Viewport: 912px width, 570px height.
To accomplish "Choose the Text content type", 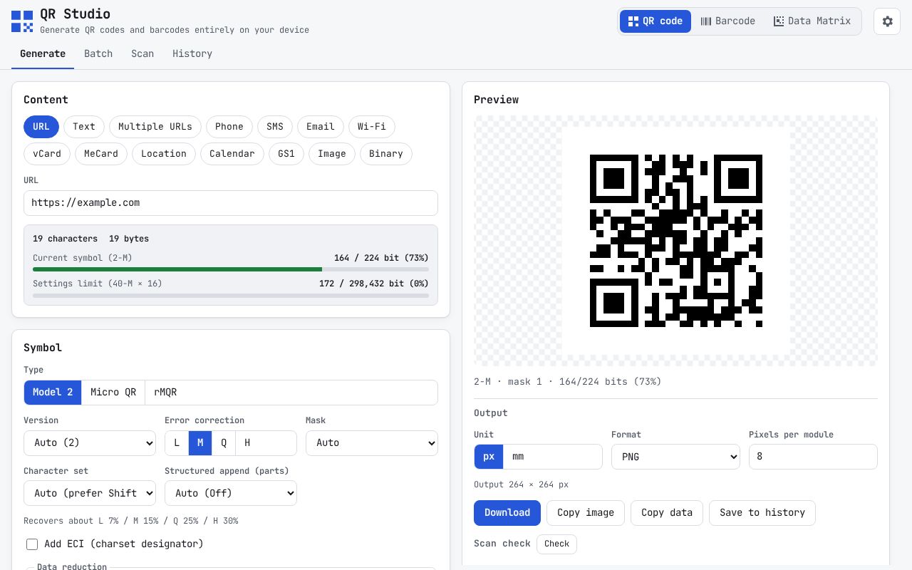I will [x=84, y=127].
